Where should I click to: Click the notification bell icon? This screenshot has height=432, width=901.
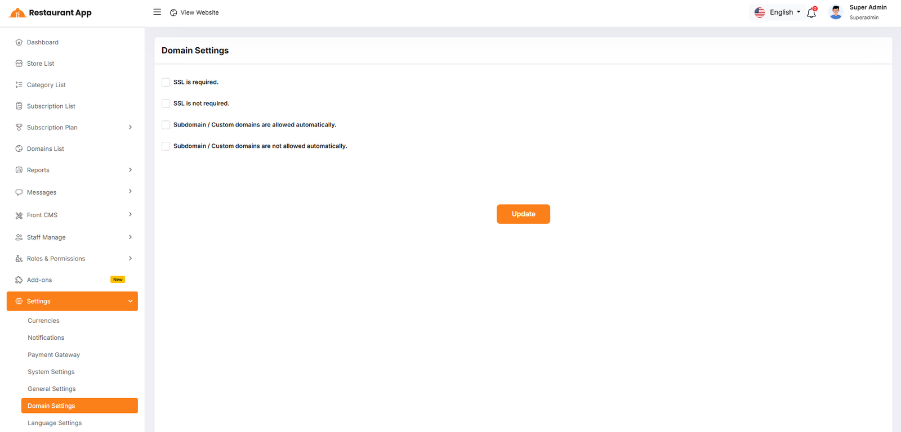tap(811, 13)
